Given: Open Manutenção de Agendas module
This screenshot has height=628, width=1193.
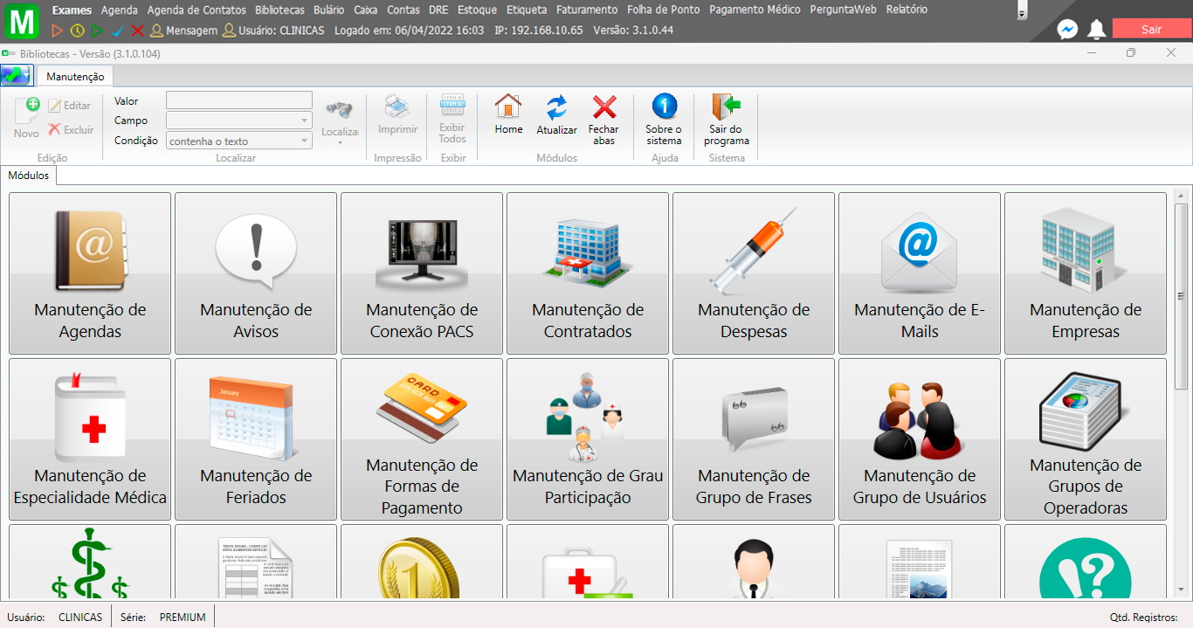Looking at the screenshot, I should click(89, 273).
